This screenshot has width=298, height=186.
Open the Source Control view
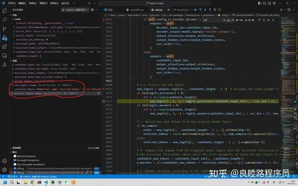[x=5, y=29]
